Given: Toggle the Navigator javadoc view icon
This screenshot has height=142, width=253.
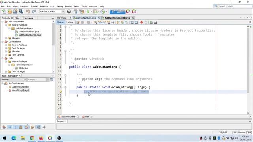Looking at the screenshot, I should coord(52,80).
